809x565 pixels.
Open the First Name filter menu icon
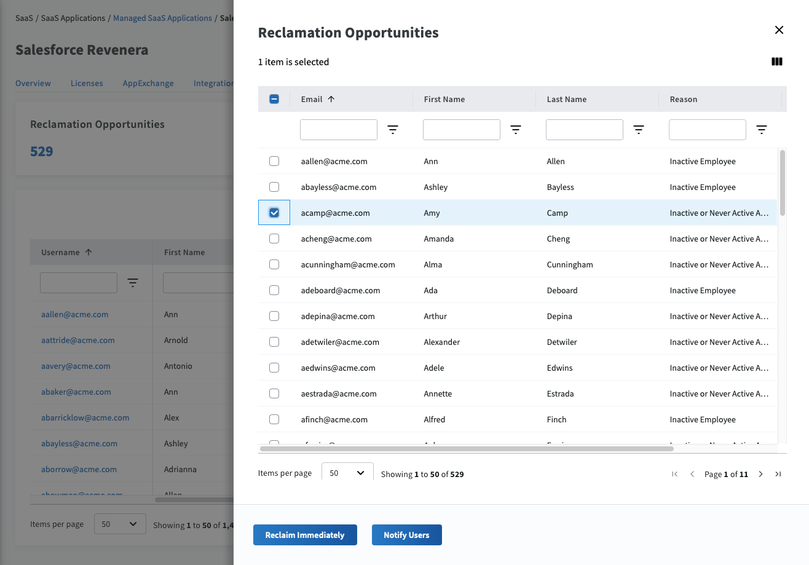pyautogui.click(x=516, y=130)
